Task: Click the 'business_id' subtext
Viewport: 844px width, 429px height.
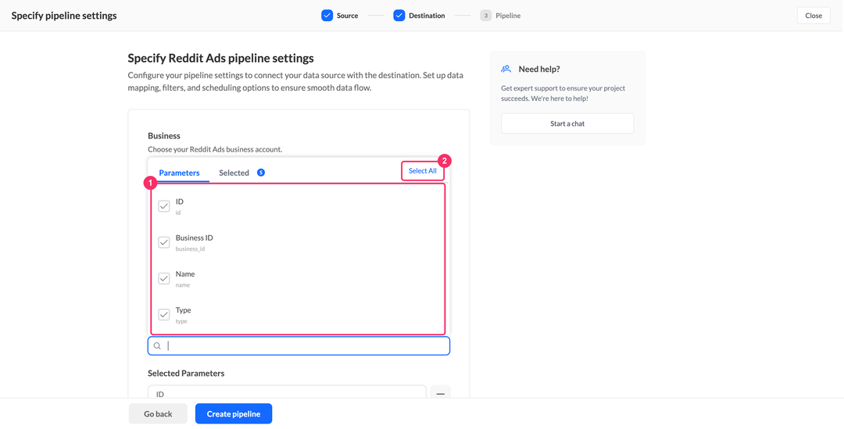Action: [x=190, y=248]
